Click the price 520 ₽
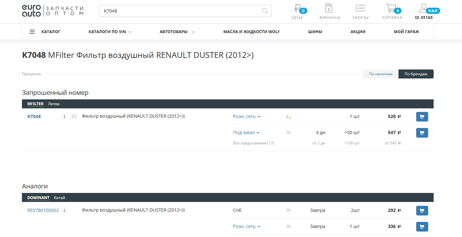 pyautogui.click(x=394, y=116)
